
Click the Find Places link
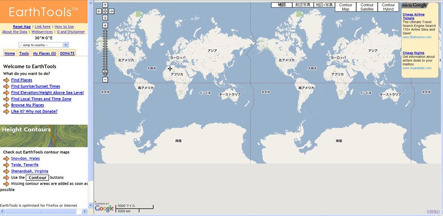tap(21, 80)
